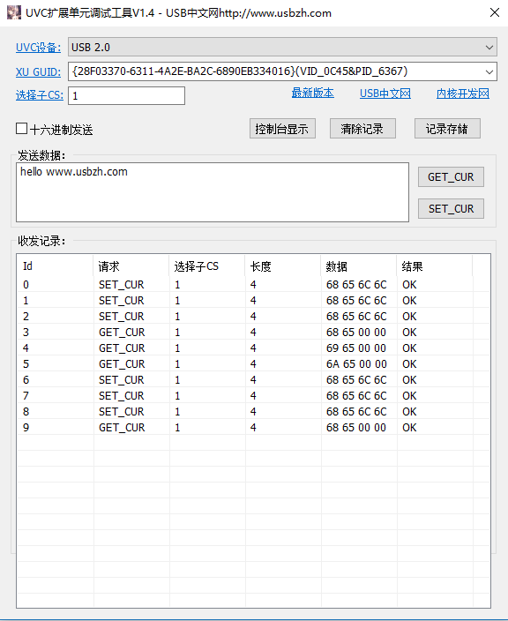Select log row with Id 1
This screenshot has width=508, height=621.
pyautogui.click(x=253, y=300)
